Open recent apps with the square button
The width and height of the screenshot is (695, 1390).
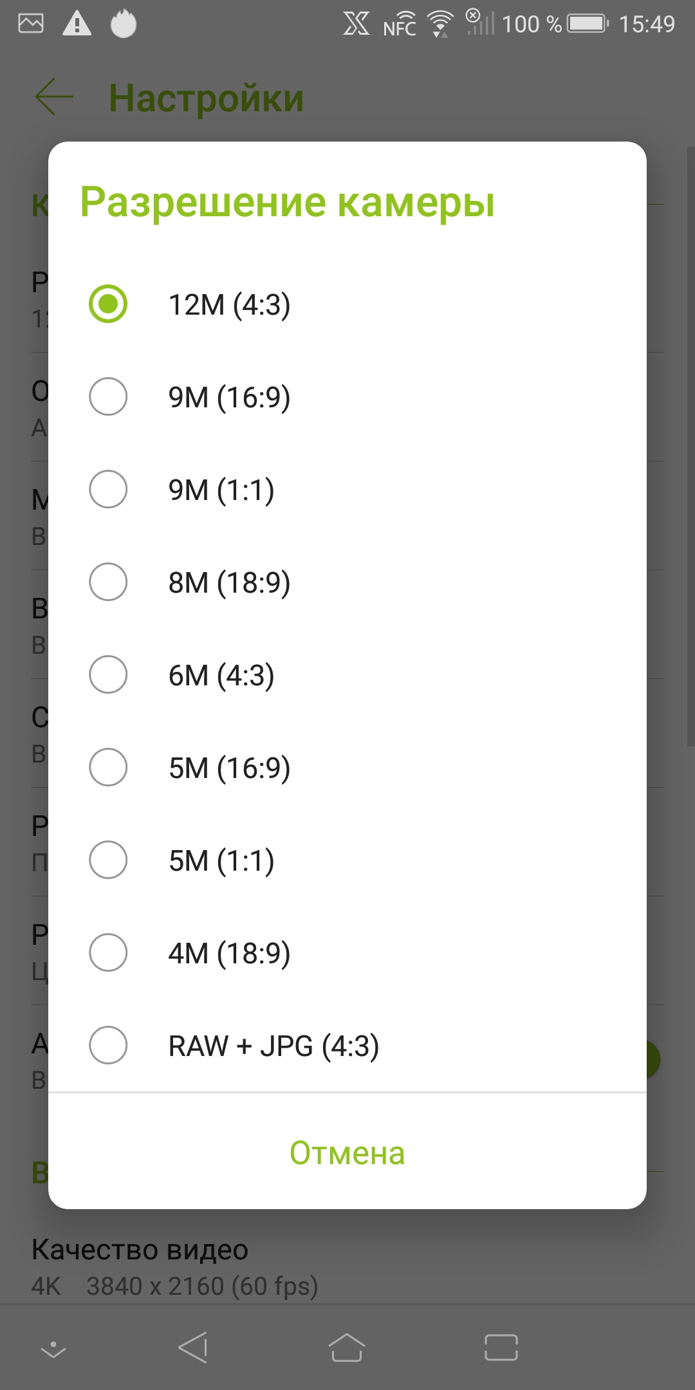pos(501,1347)
